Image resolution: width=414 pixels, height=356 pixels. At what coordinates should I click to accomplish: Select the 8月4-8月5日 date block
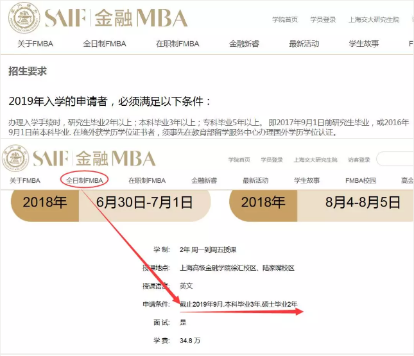354,203
